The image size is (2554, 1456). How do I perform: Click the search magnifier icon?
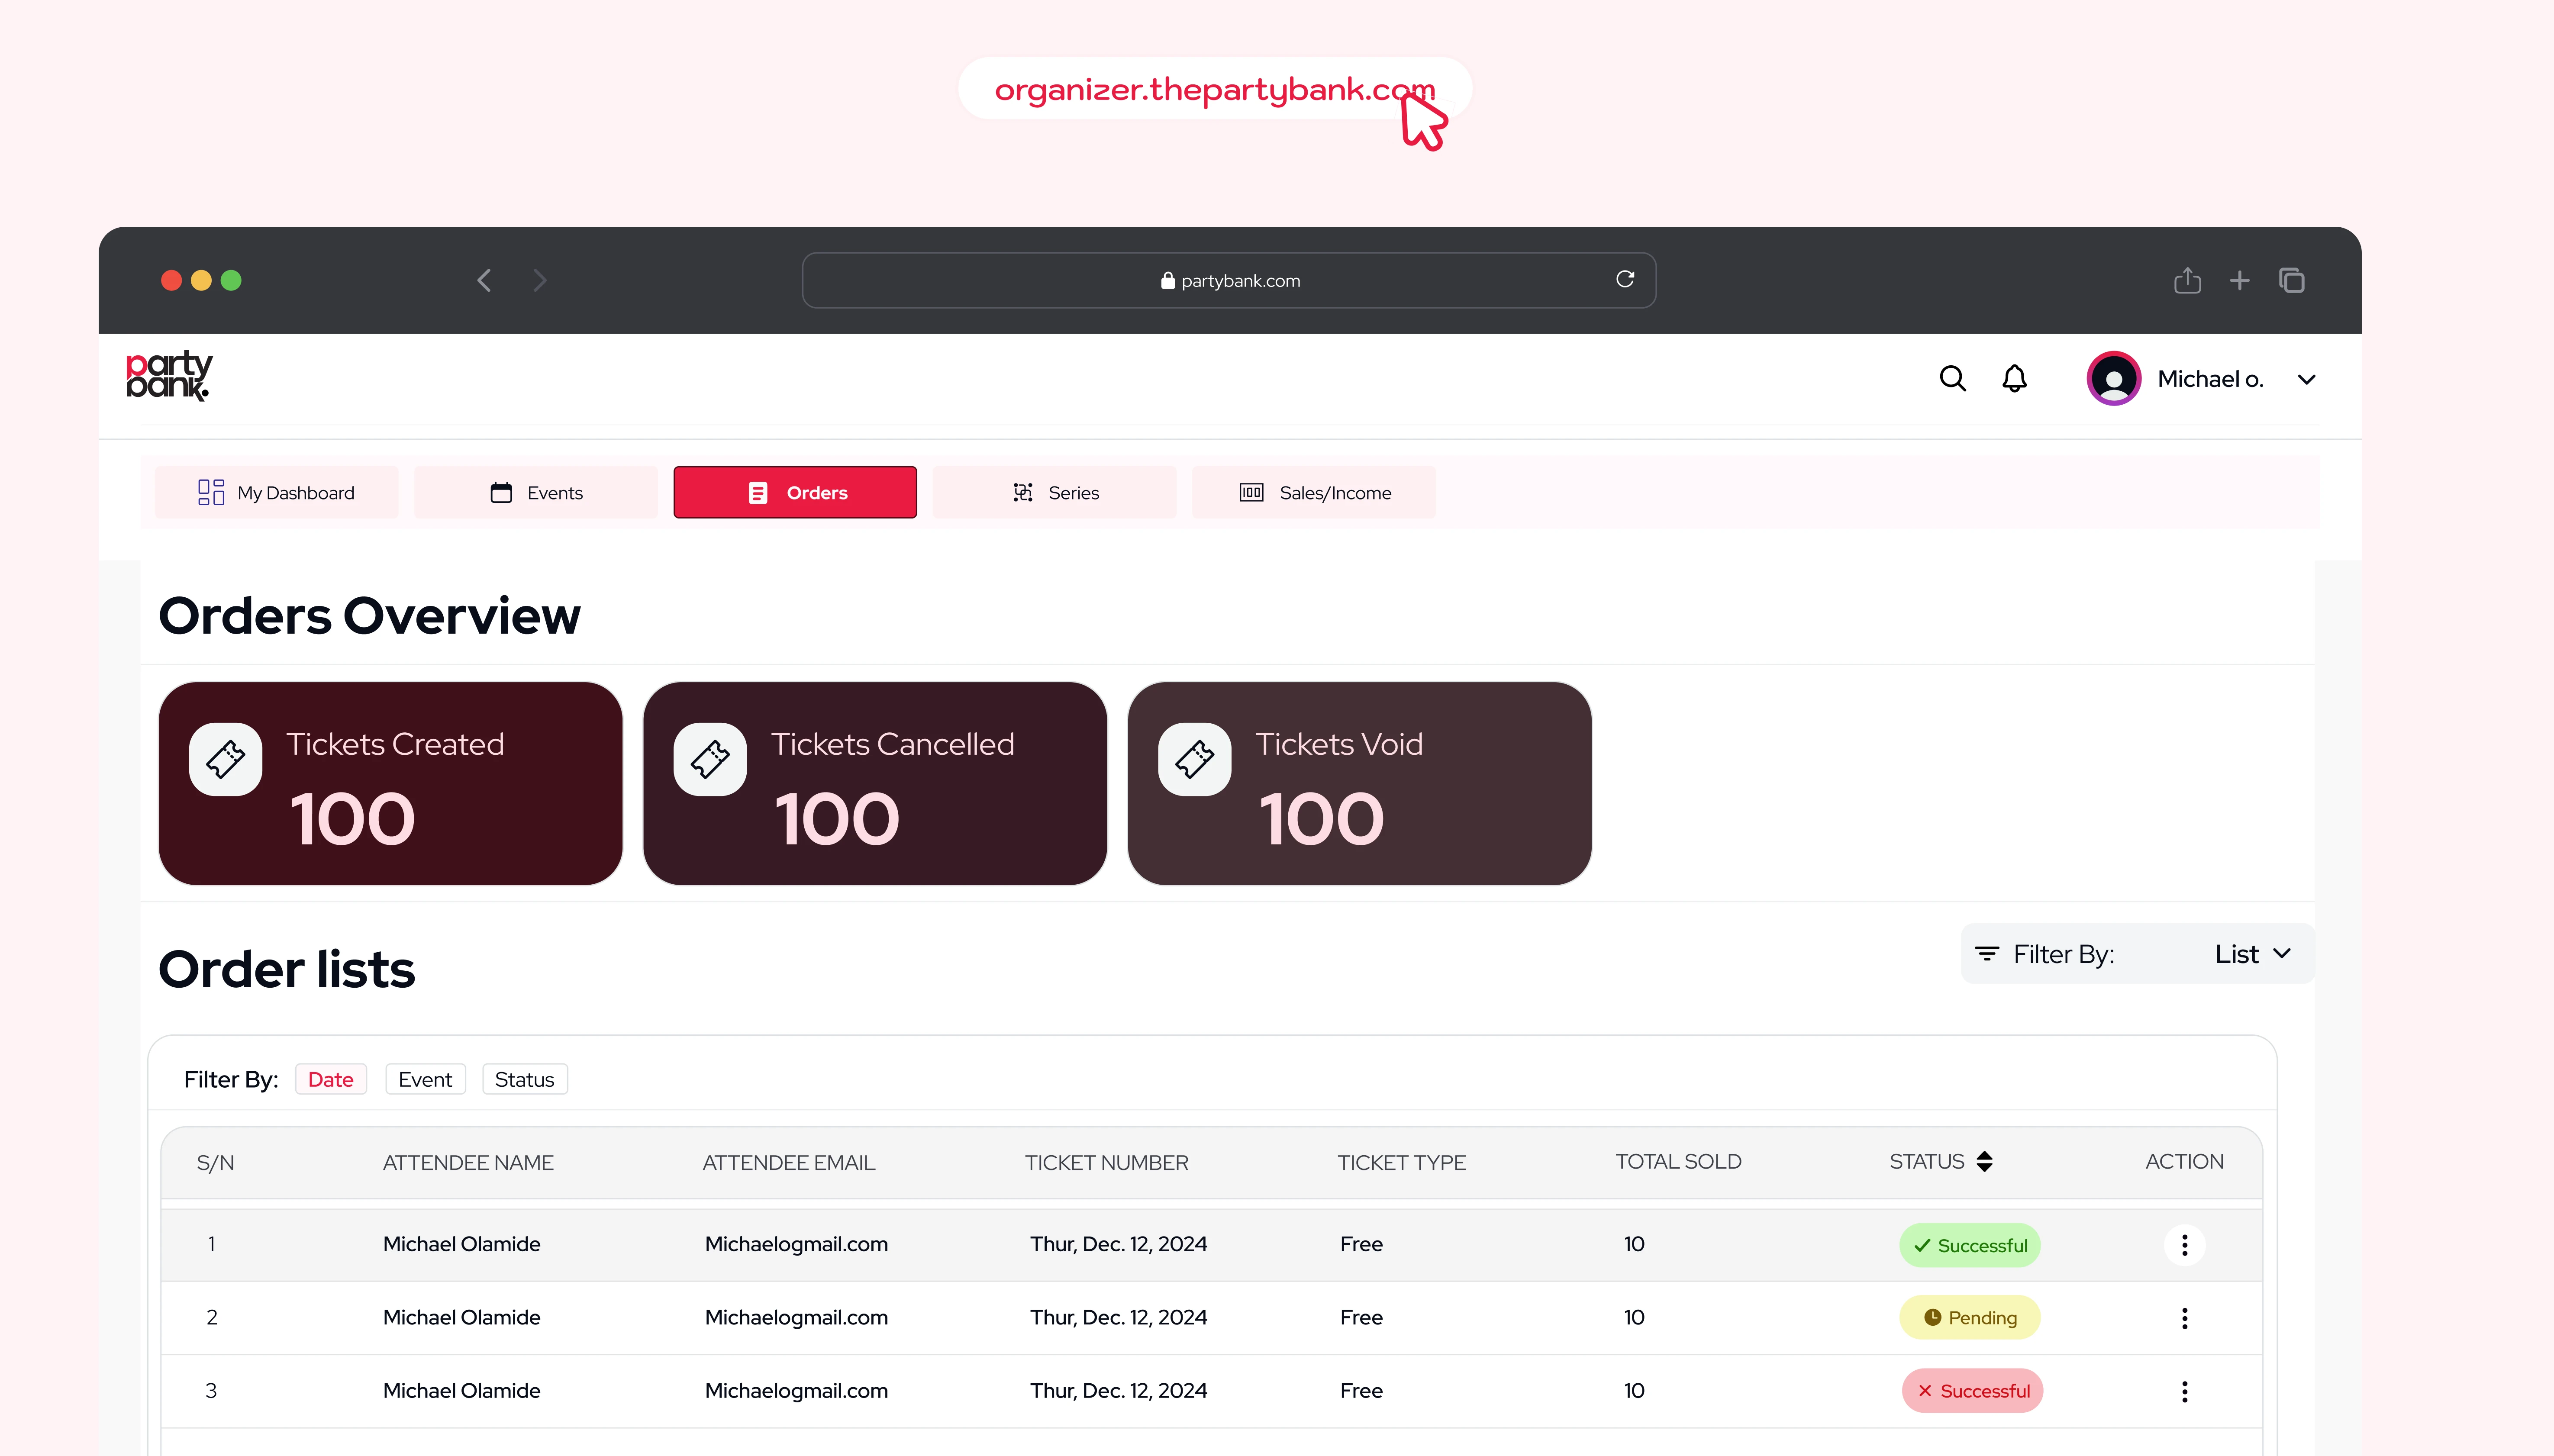(1952, 378)
